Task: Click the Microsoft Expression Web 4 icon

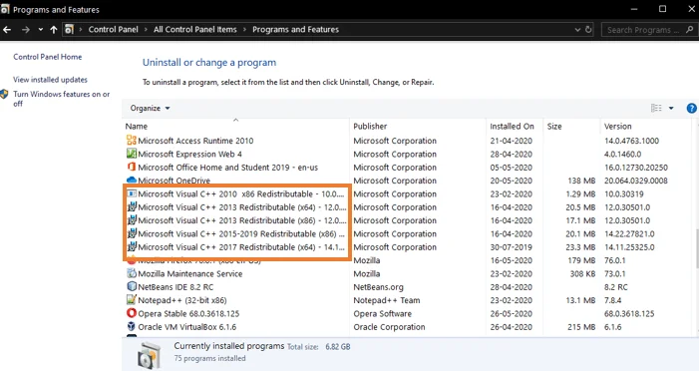Action: 132,154
